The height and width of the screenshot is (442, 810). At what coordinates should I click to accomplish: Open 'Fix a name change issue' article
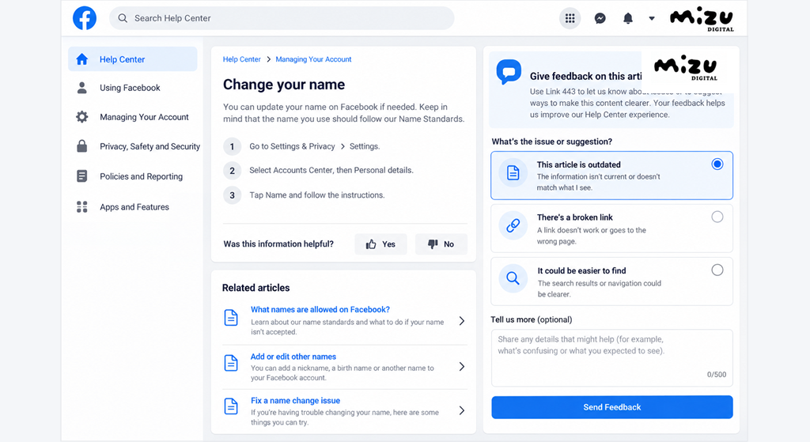296,401
